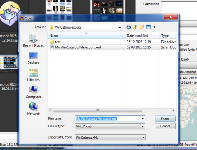Create a new folder in the dialog
The height and width of the screenshot is (150, 197).
(x=142, y=27)
